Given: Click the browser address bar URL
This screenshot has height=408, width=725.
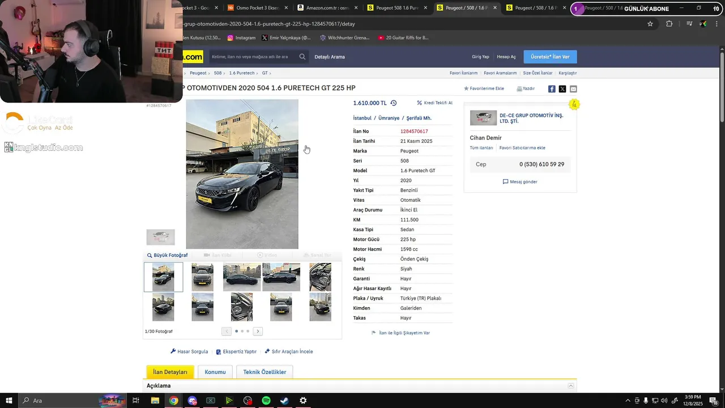Looking at the screenshot, I should (x=269, y=24).
